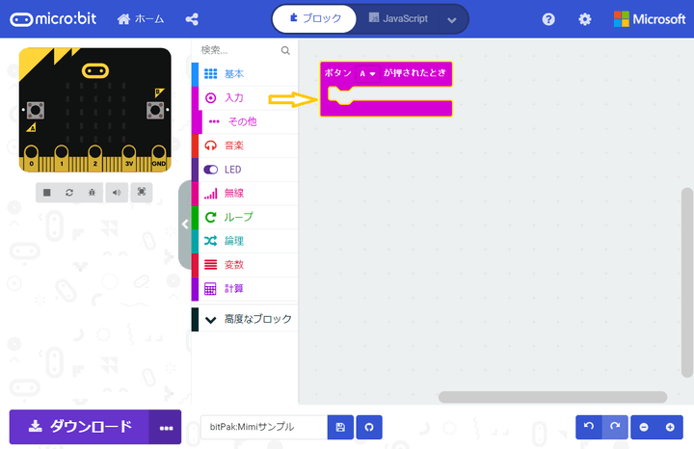Toggle simulator debug mode bug icon
694x449 pixels.
tap(93, 193)
